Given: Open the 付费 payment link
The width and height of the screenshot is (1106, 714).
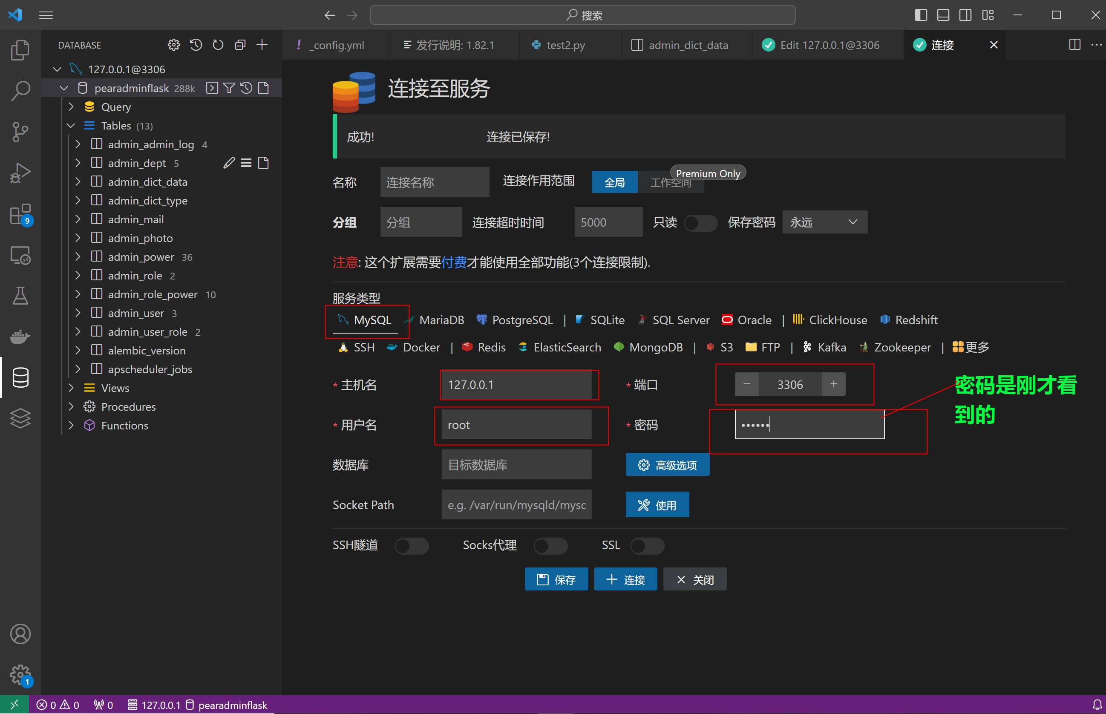Looking at the screenshot, I should [454, 263].
